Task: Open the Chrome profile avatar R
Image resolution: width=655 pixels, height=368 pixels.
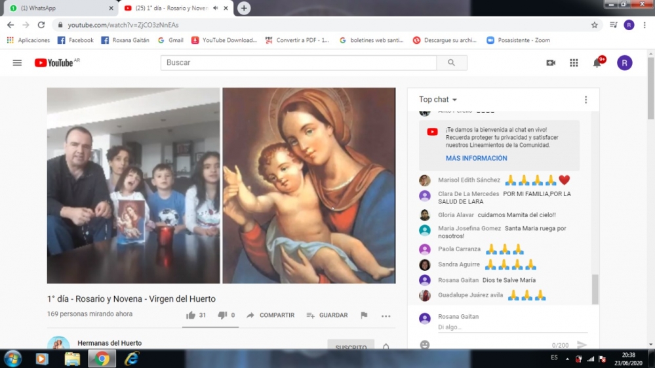Action: 629,25
